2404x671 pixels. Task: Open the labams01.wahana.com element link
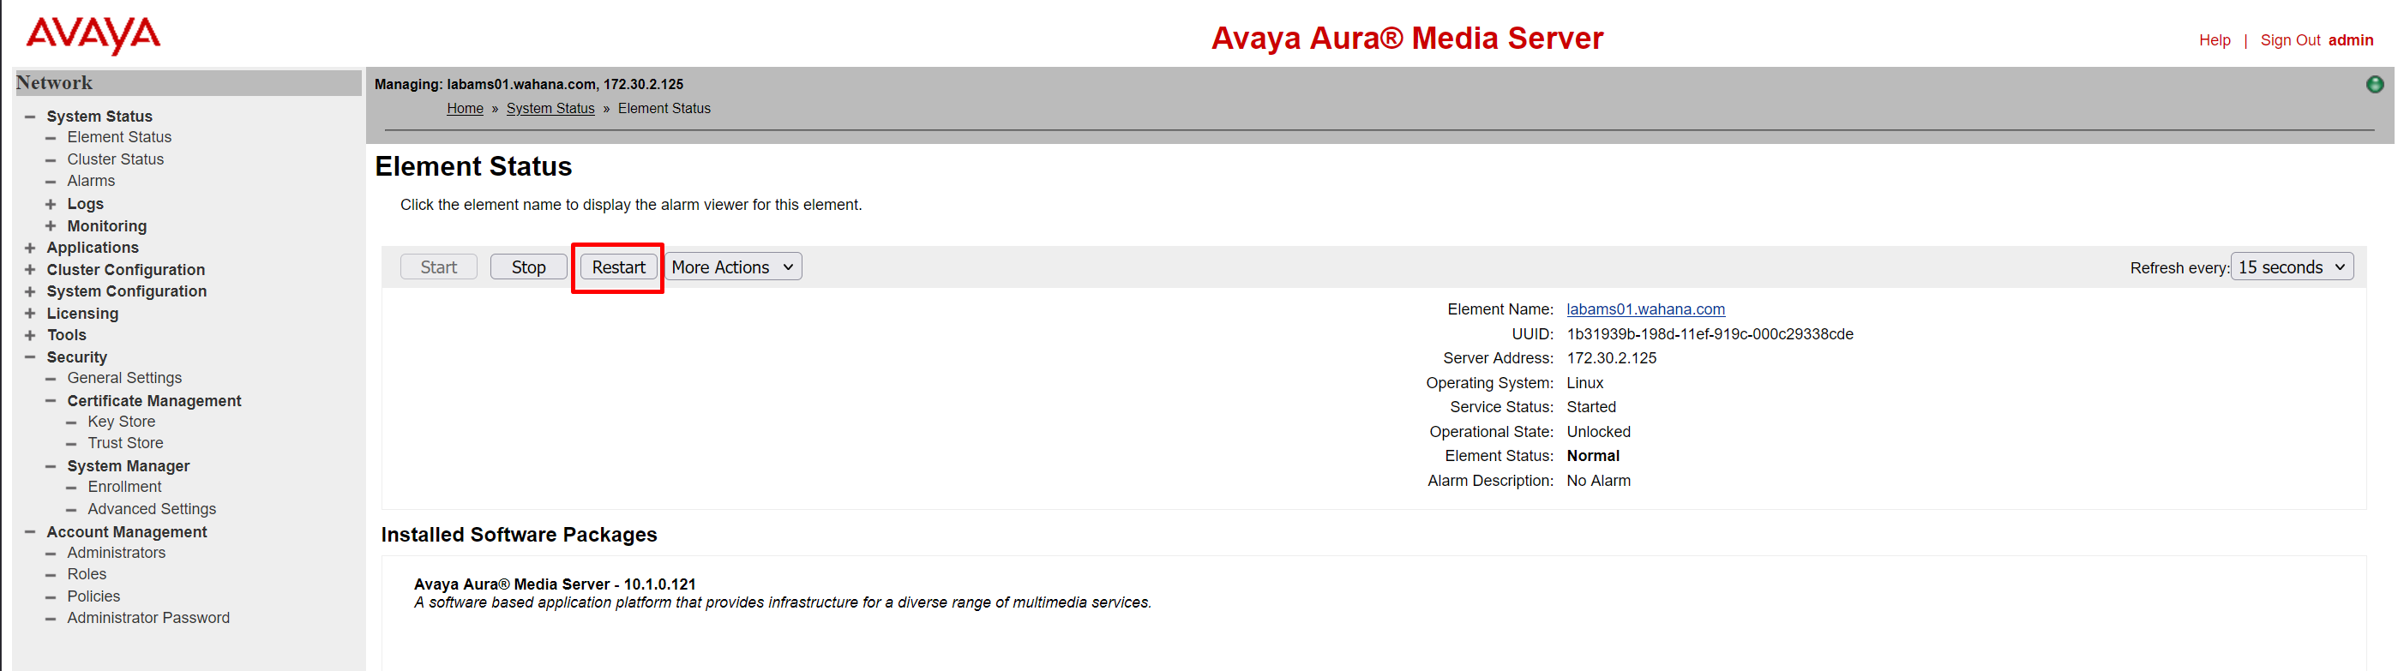coord(1644,309)
